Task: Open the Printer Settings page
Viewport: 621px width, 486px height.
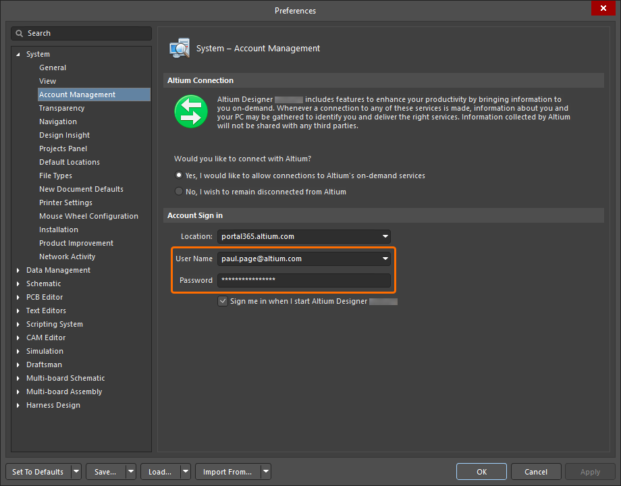Action: 65,202
